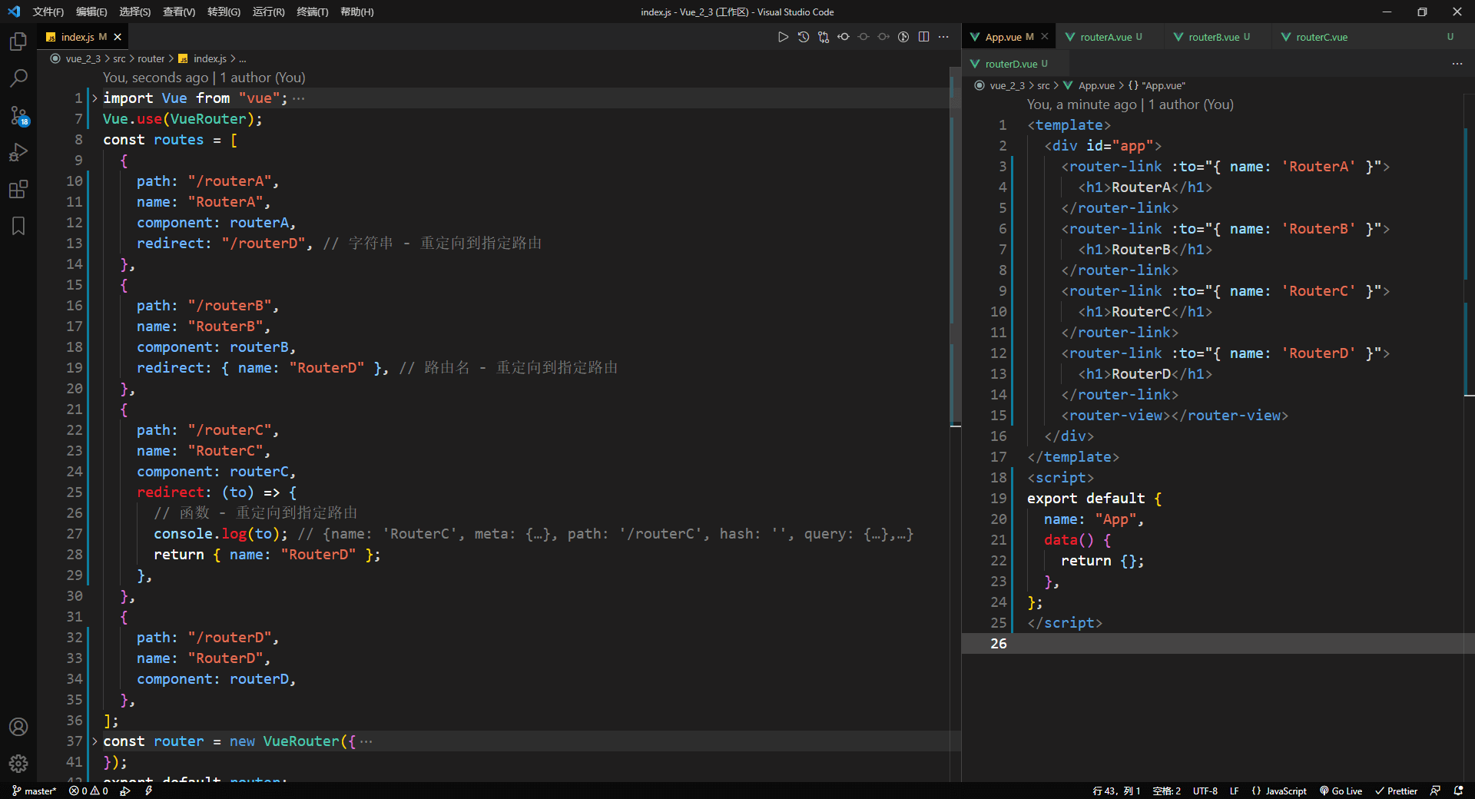The width and height of the screenshot is (1475, 799).
Task: Open the Search view in the activity bar
Action: 18,78
